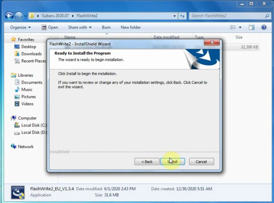Click the Local Disk (D:) drive icon

pyautogui.click(x=17, y=133)
